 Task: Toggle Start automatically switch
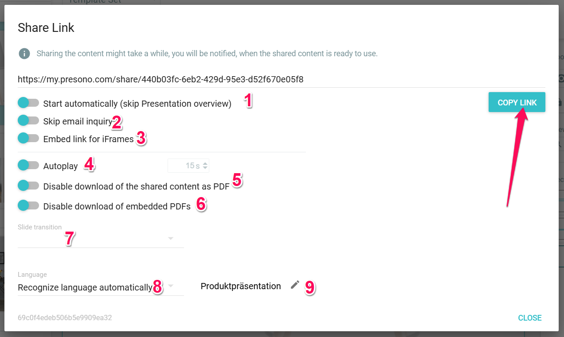tap(28, 103)
